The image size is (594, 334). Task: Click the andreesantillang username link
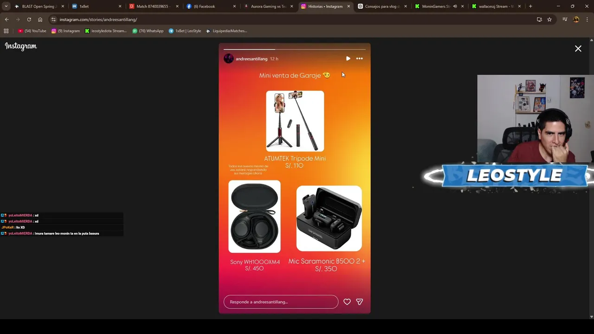click(252, 59)
